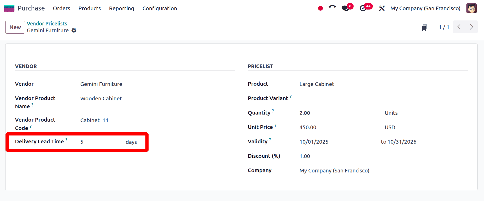Edit the Unit Price value field
The height and width of the screenshot is (201, 484).
[308, 127]
